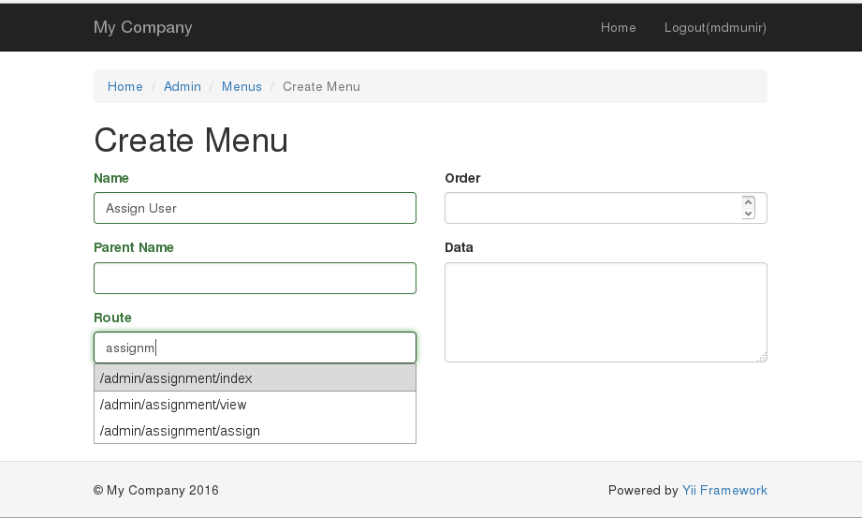The width and height of the screenshot is (862, 518).
Task: Decrease Order value with the down arrow
Action: (x=748, y=214)
